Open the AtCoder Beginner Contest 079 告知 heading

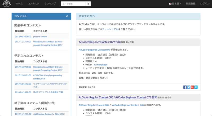[x=100, y=42]
